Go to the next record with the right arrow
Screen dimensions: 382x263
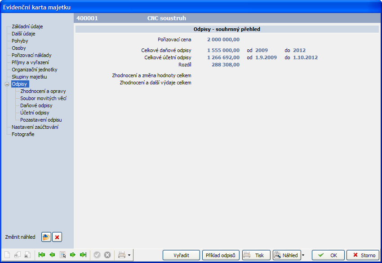(x=73, y=255)
